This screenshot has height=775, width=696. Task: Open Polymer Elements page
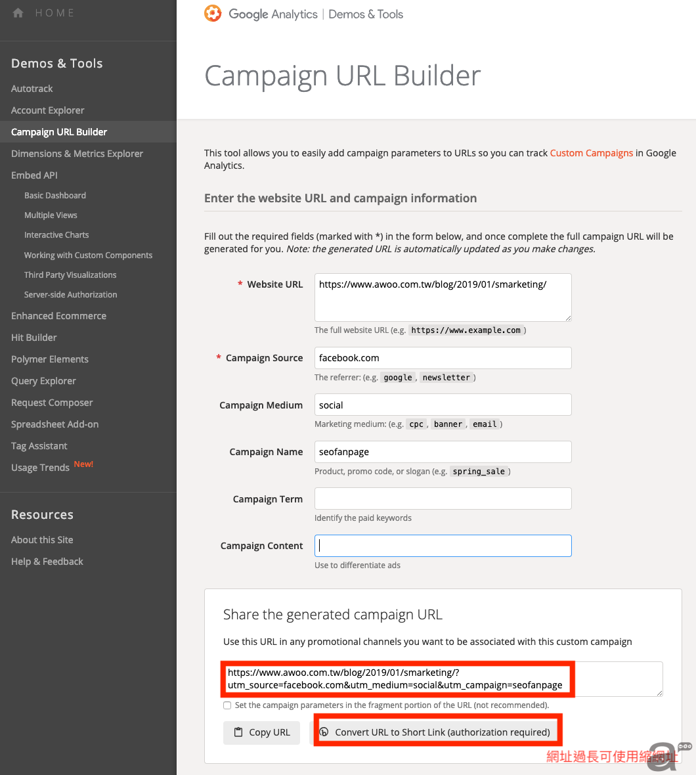(x=49, y=359)
